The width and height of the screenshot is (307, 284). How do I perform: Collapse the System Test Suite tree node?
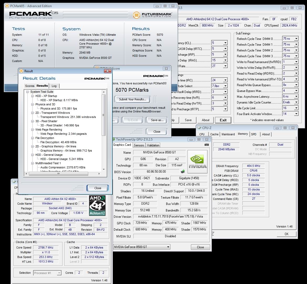coord(27,92)
